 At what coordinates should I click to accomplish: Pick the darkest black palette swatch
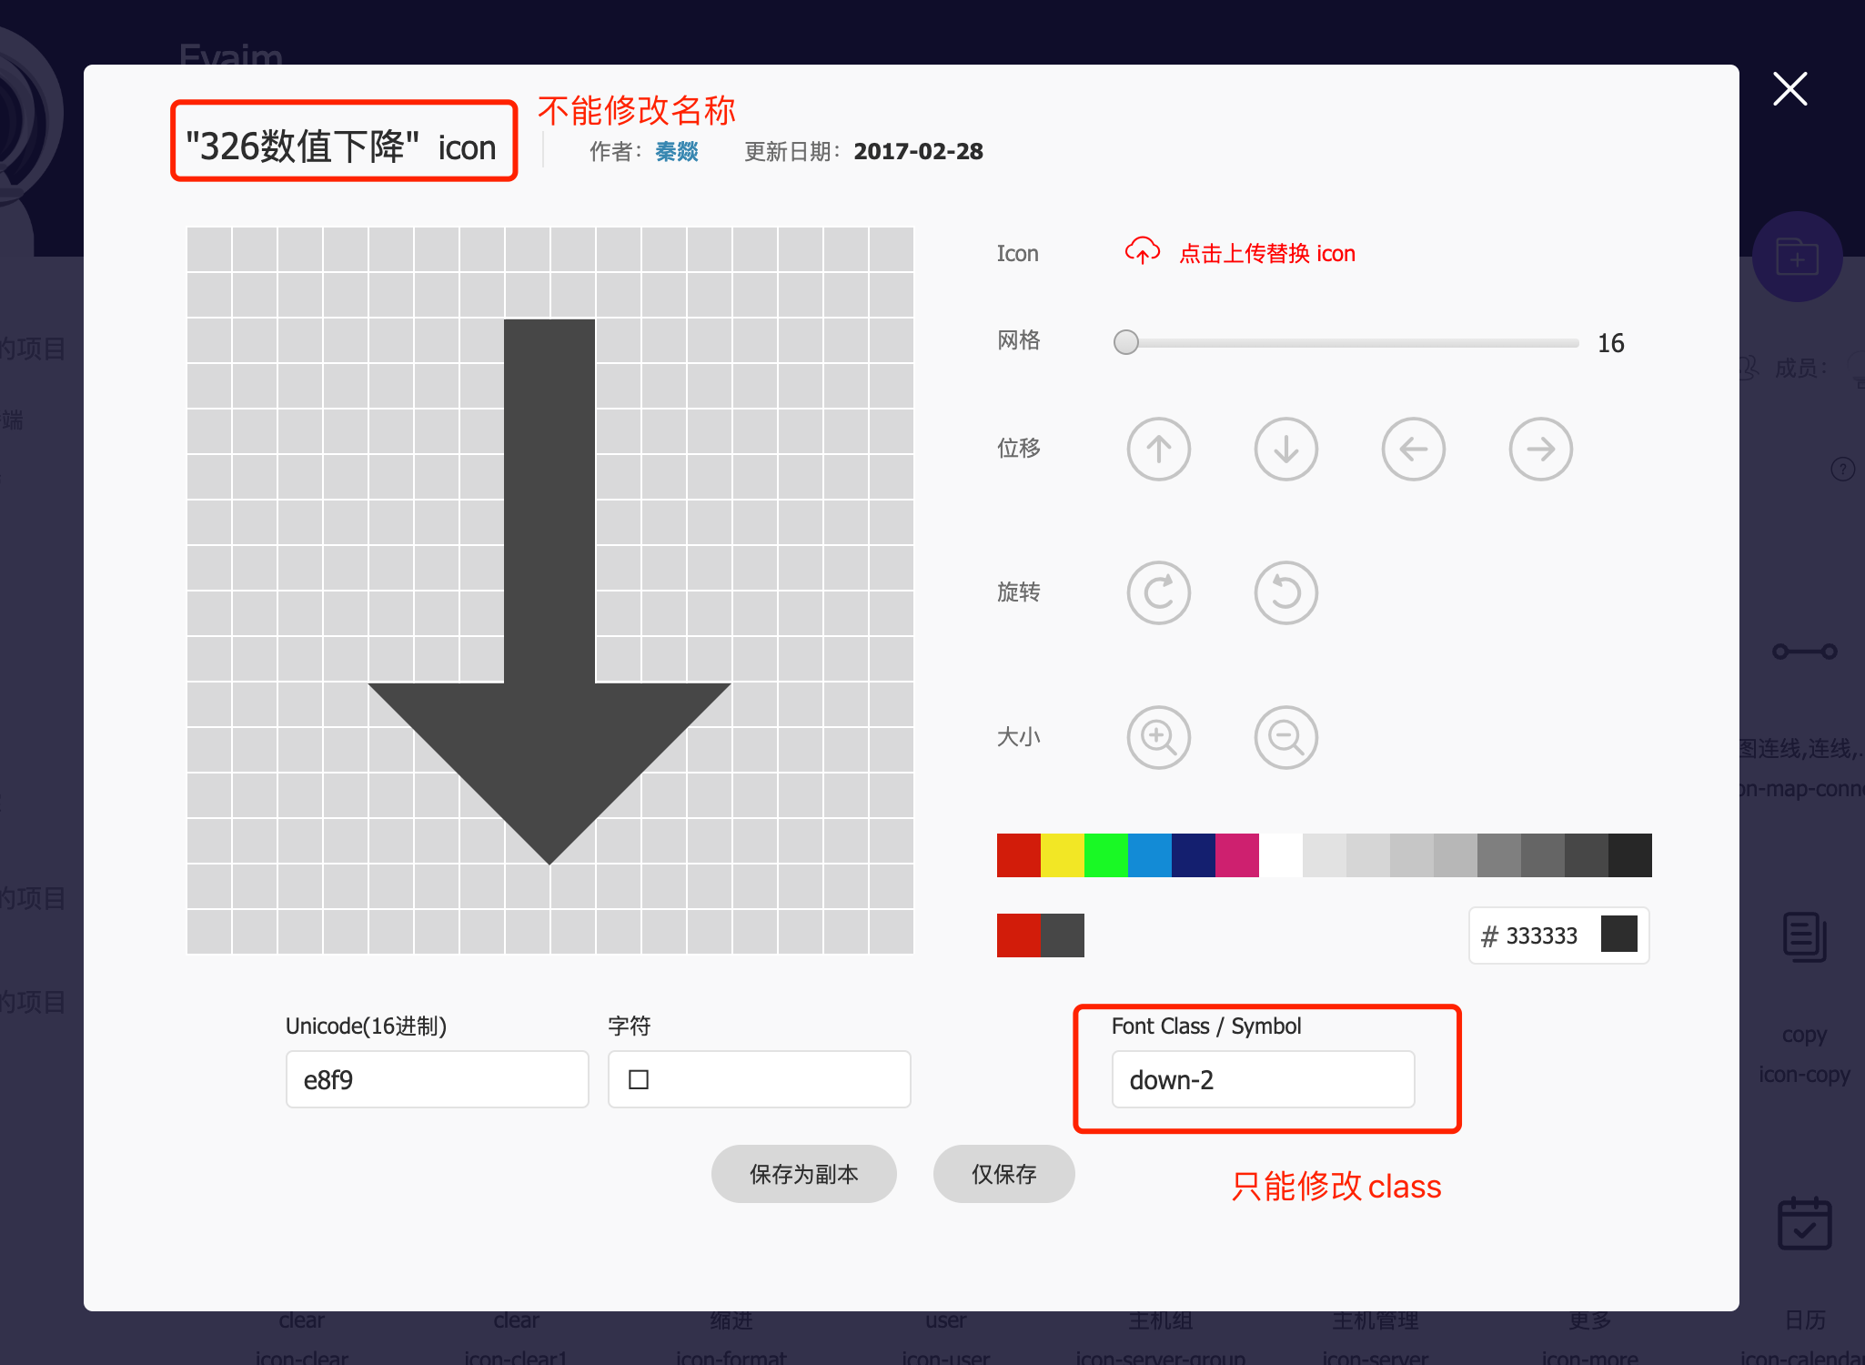coord(1630,855)
